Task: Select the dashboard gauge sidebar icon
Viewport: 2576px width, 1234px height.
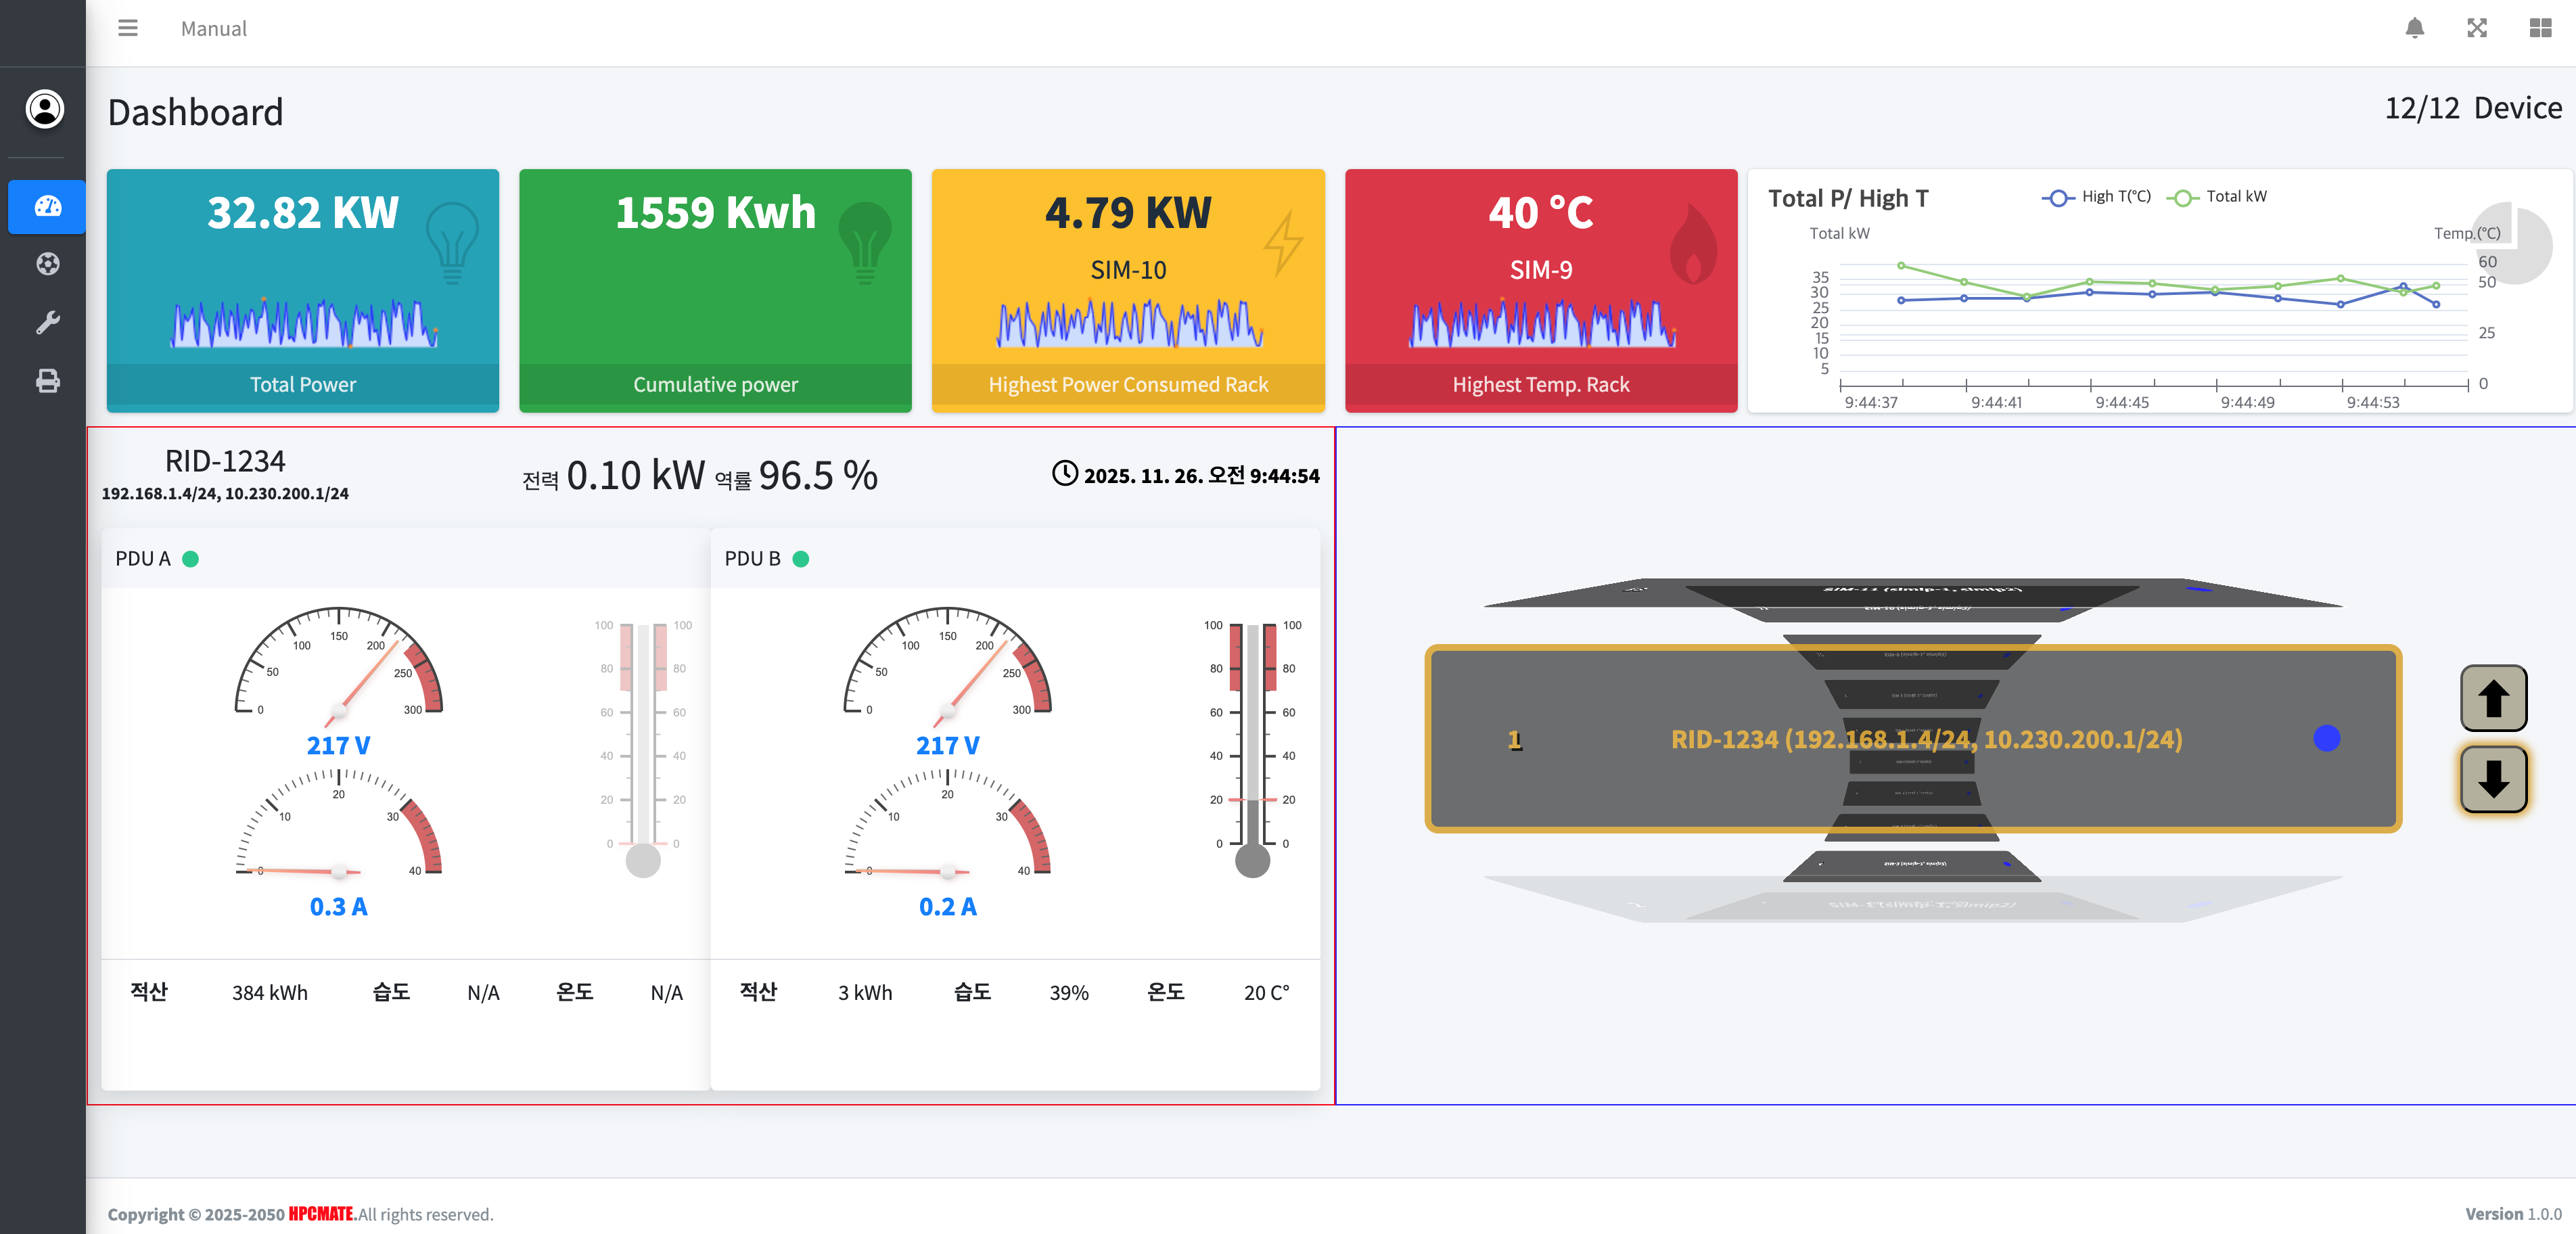Action: click(x=47, y=206)
